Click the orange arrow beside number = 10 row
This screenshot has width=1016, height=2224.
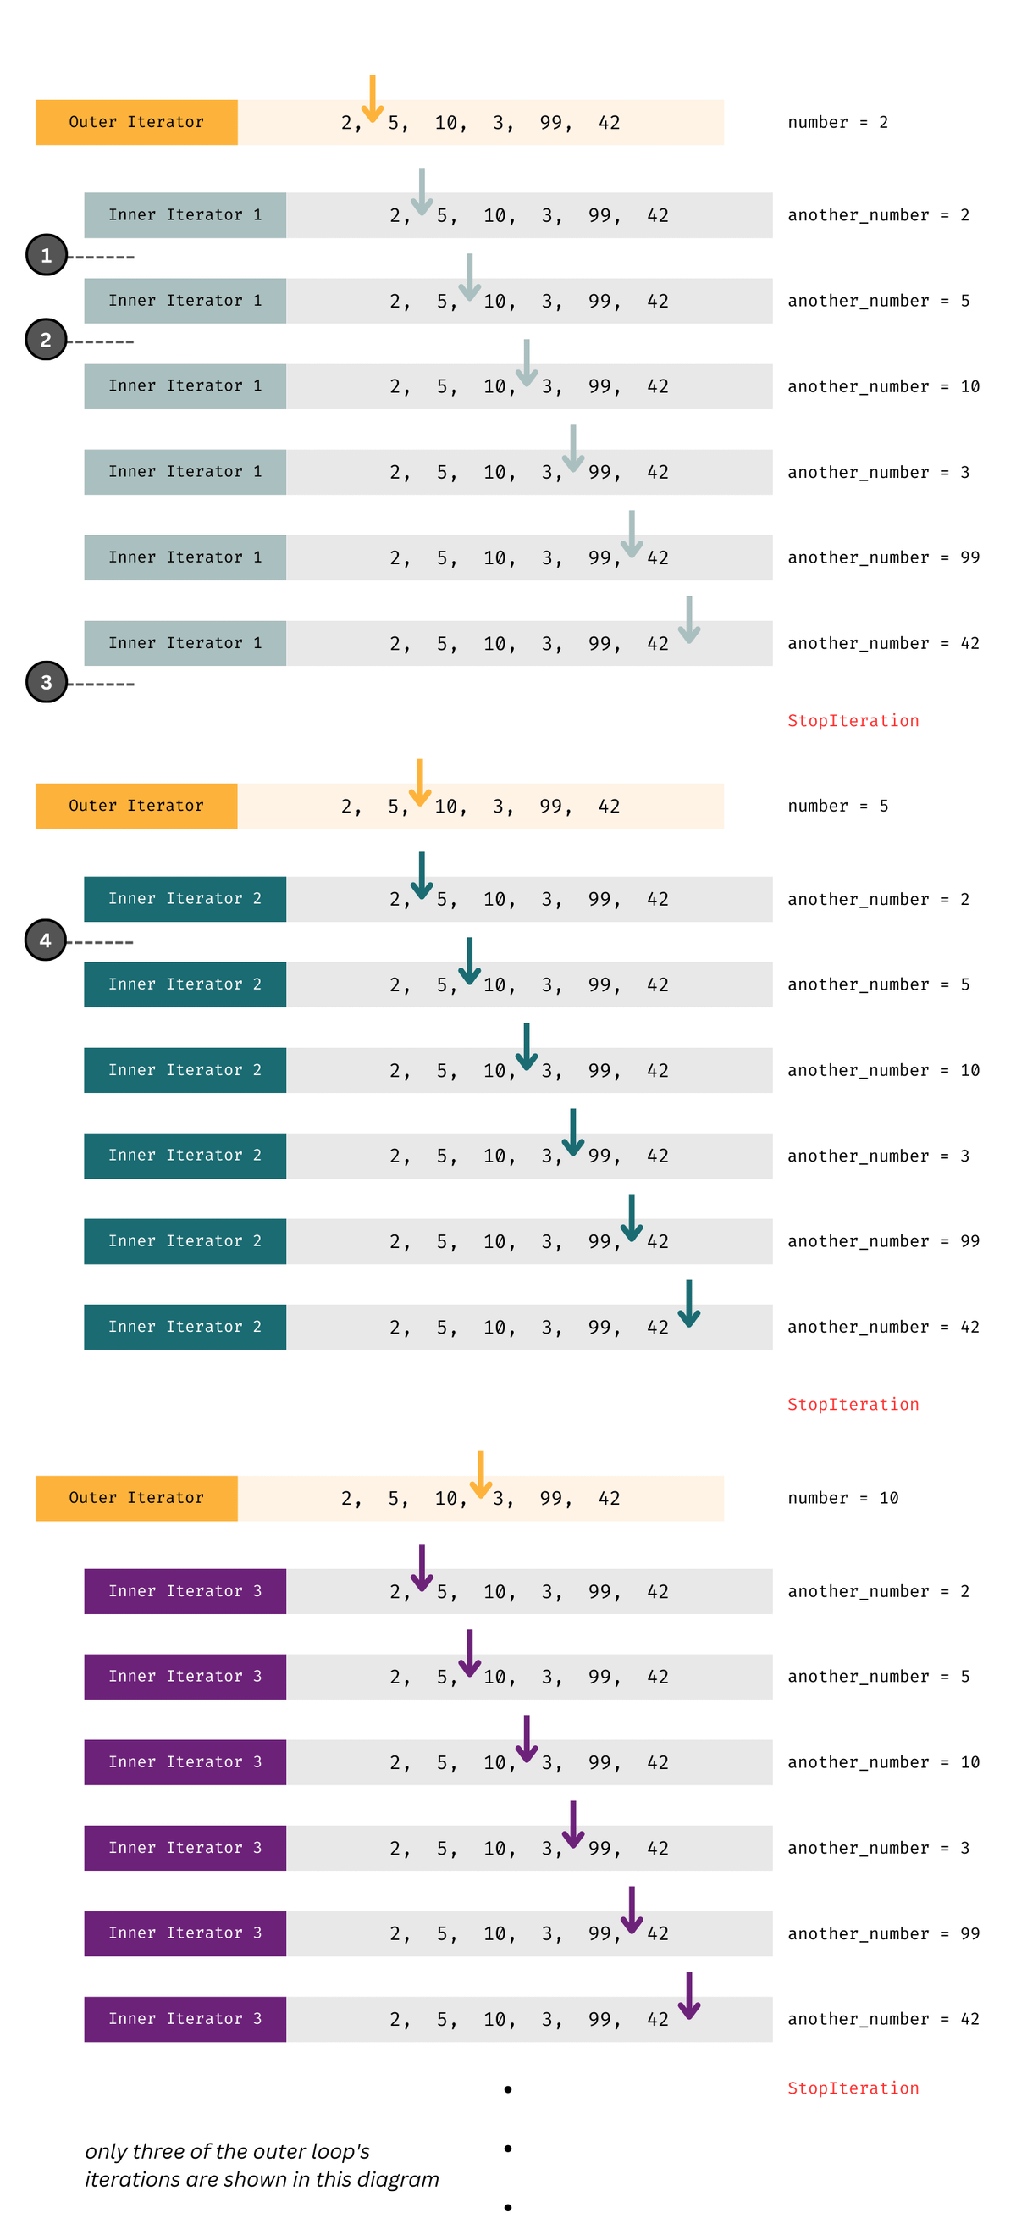[481, 1474]
